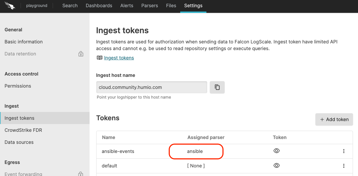Viewport: 358px width, 176px height.
Task: Select Data sources in the sidebar
Action: click(19, 142)
